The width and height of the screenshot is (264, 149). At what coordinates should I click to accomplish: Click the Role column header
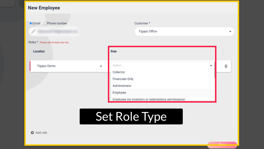tap(114, 51)
